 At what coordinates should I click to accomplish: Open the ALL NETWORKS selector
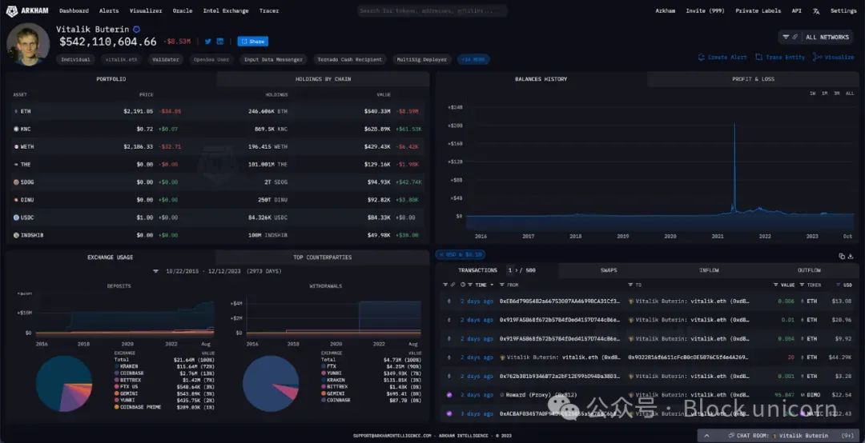tap(815, 37)
